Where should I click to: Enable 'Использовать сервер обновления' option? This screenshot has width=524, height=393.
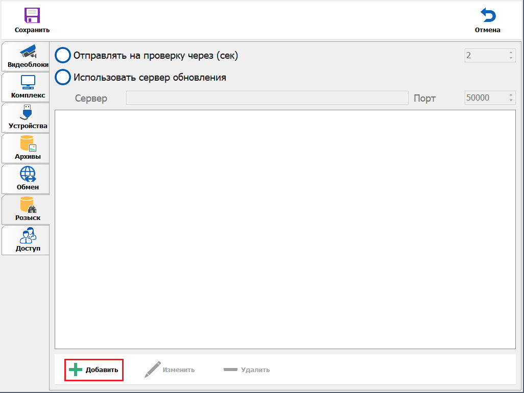click(63, 78)
